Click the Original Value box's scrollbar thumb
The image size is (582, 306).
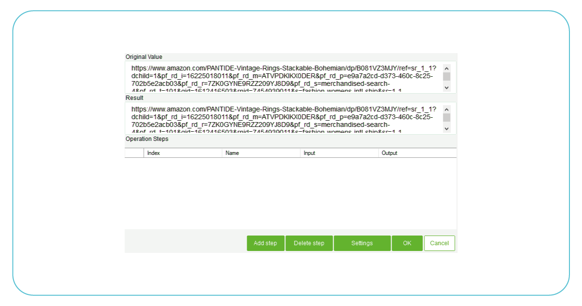coord(447,76)
